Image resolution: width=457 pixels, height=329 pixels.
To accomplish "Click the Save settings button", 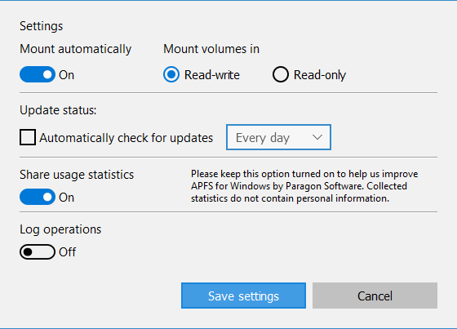I will click(244, 296).
